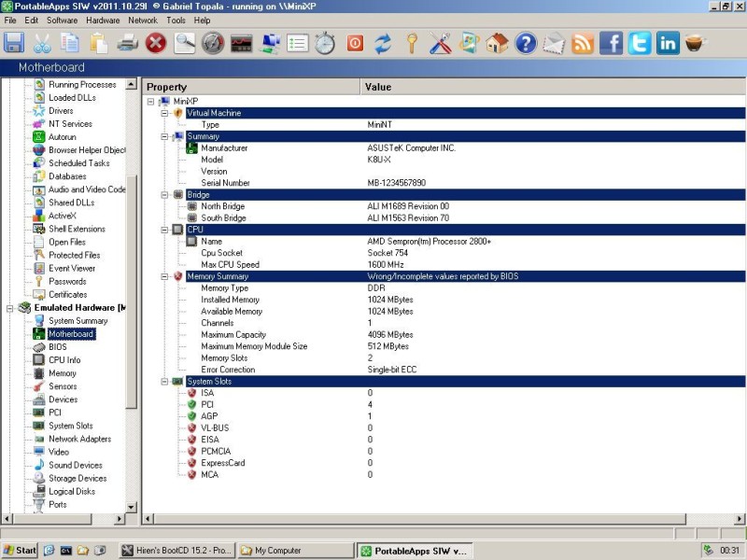747x560 pixels.
Task: Click the Property column header
Action: click(251, 87)
